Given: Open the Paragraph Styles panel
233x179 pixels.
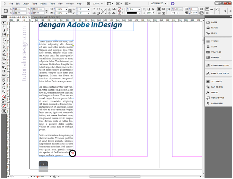Looking at the screenshot, I should (x=220, y=65).
